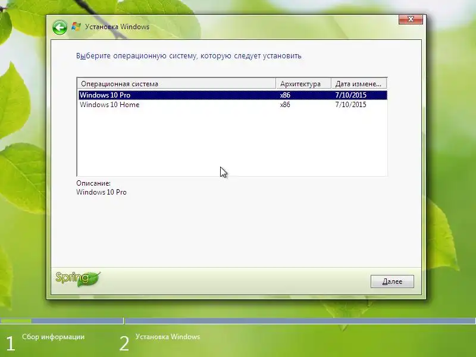The height and width of the screenshot is (357, 476).
Task: Click the Описание label
Action: tap(93, 183)
